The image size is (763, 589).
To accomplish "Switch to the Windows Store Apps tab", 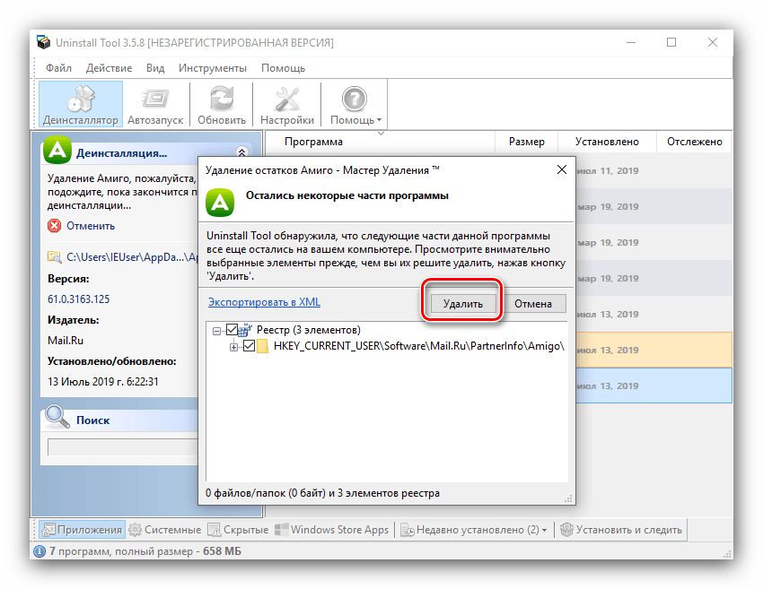I will 332,530.
